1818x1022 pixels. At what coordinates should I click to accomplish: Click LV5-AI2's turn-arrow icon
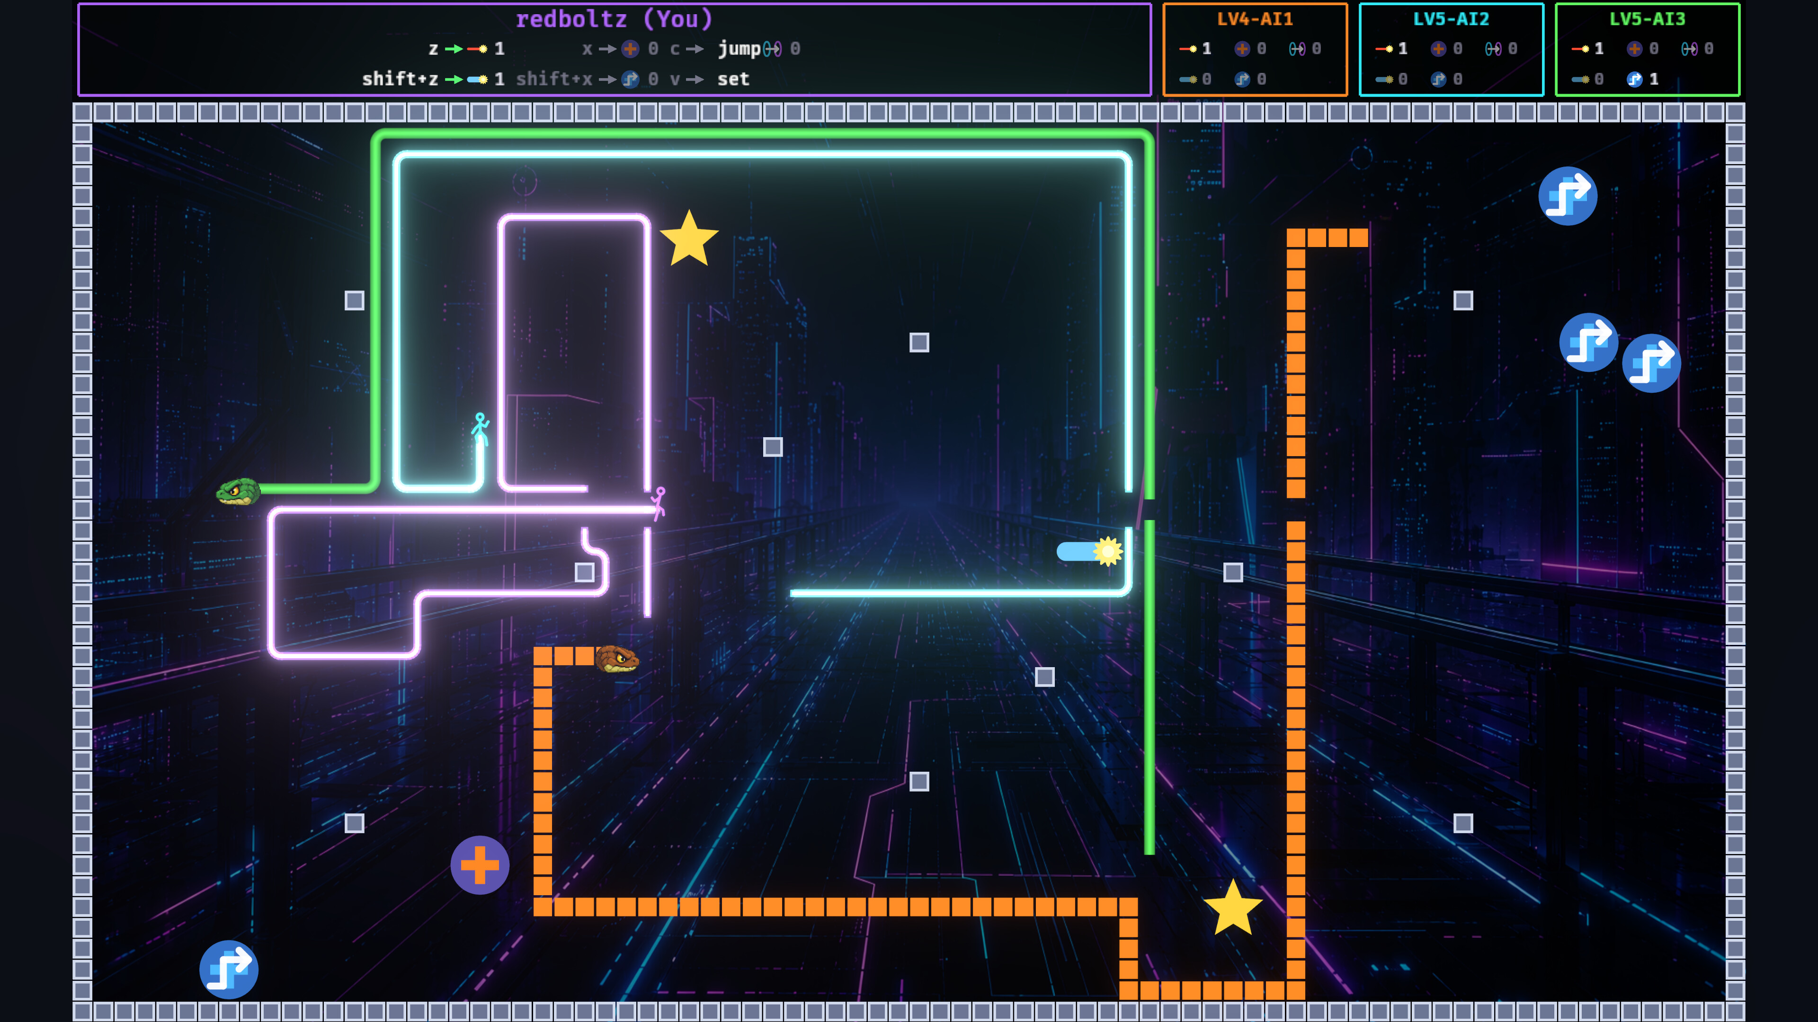[1438, 79]
